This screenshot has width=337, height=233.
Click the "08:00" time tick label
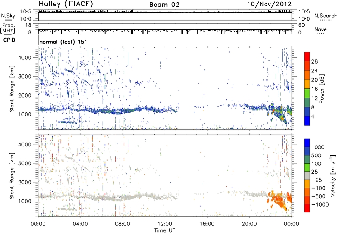[x=122, y=224]
